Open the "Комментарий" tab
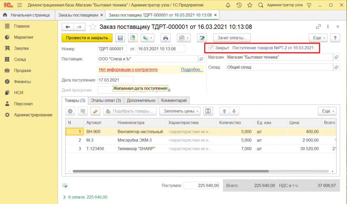The height and width of the screenshot is (204, 347). point(174,100)
